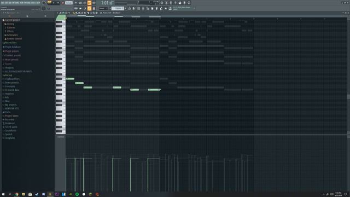Open Chrome from the taskbar
Viewport: 350px width, 197px height.
pos(16,194)
